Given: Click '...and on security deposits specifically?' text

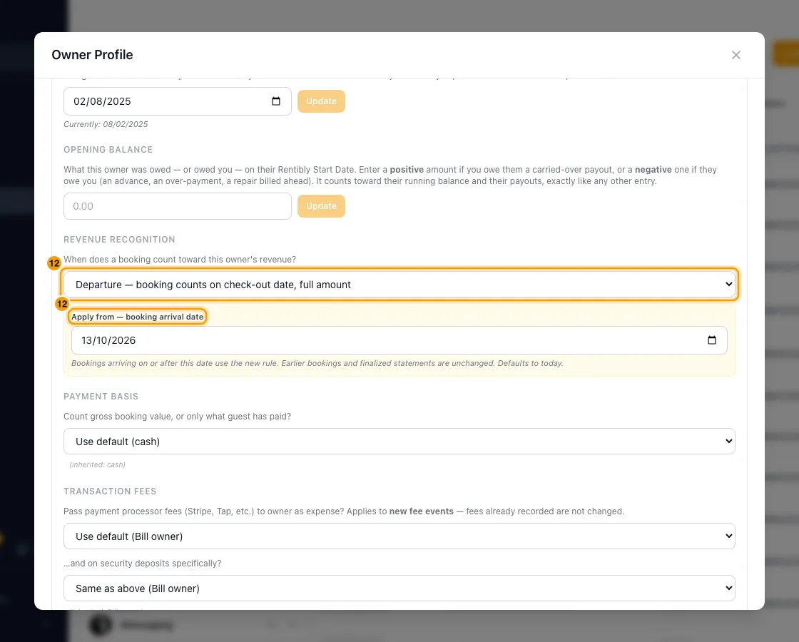Looking at the screenshot, I should click(143, 563).
